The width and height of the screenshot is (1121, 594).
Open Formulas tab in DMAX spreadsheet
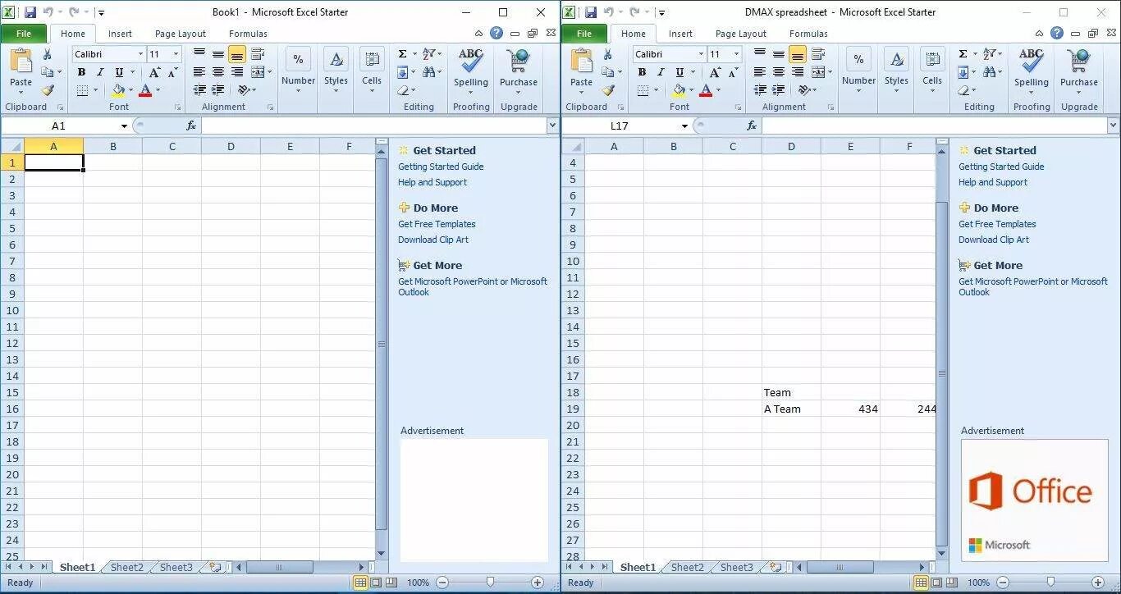808,34
